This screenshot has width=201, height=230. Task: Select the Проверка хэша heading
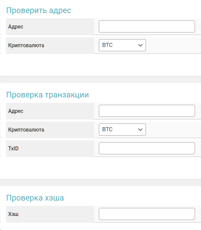35,198
